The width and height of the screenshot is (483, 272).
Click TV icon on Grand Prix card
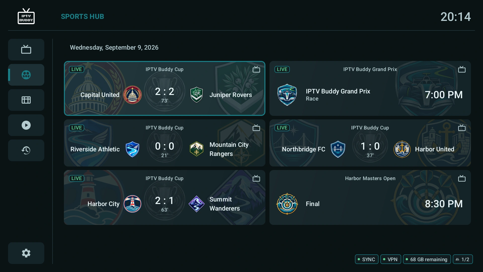[462, 69]
